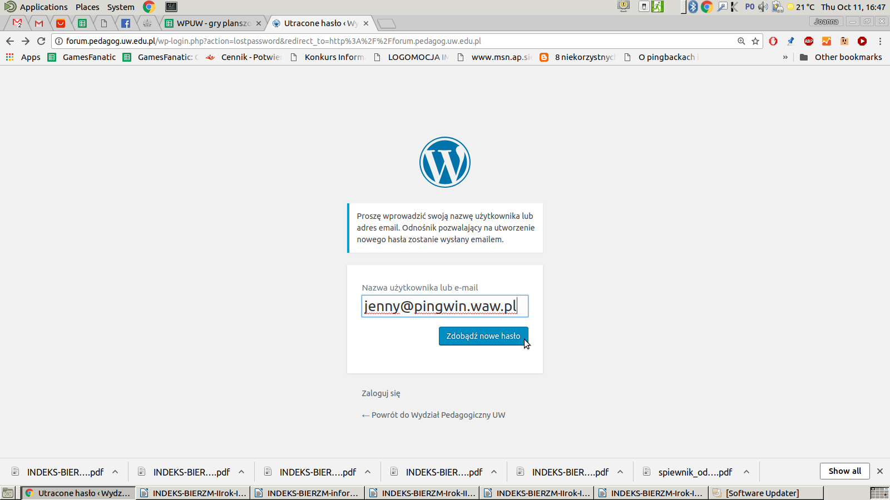Open the 8 niekorzystnych bookmark
Viewport: 890px width, 500px height.
coord(577,57)
